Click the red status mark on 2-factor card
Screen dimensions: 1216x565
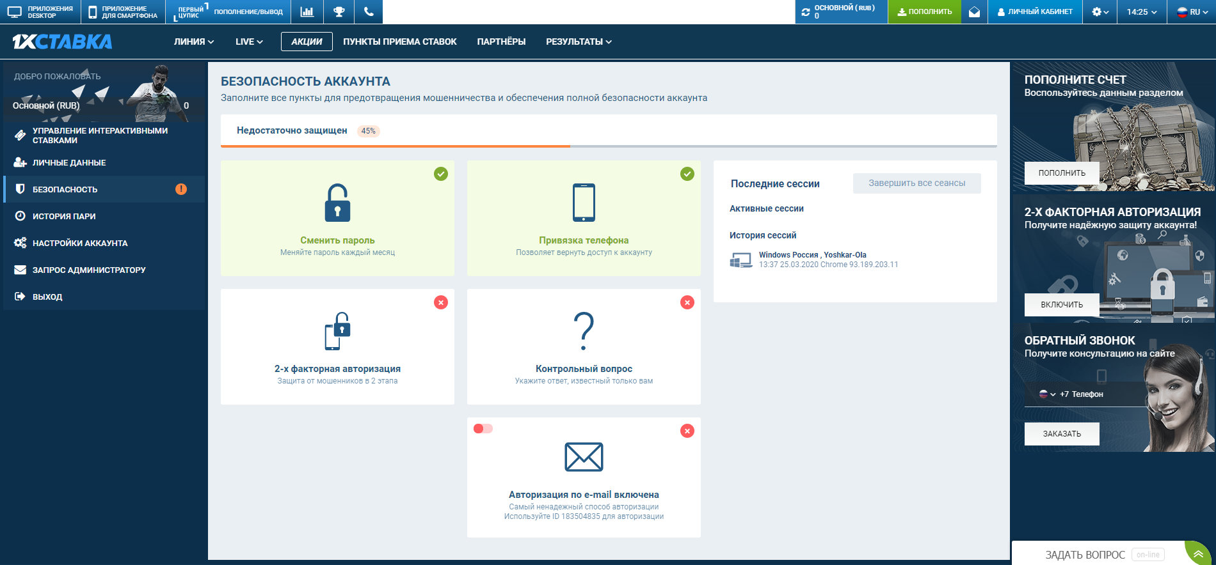tap(441, 302)
